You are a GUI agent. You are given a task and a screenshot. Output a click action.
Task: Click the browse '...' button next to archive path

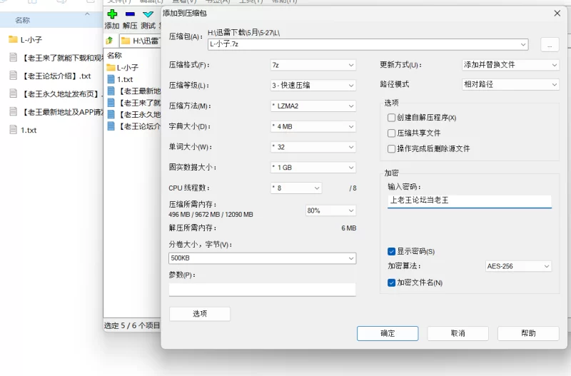click(549, 44)
